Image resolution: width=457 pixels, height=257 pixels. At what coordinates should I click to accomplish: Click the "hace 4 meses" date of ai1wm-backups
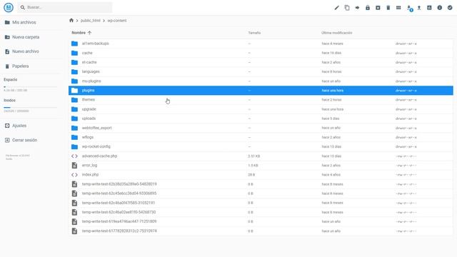point(332,44)
